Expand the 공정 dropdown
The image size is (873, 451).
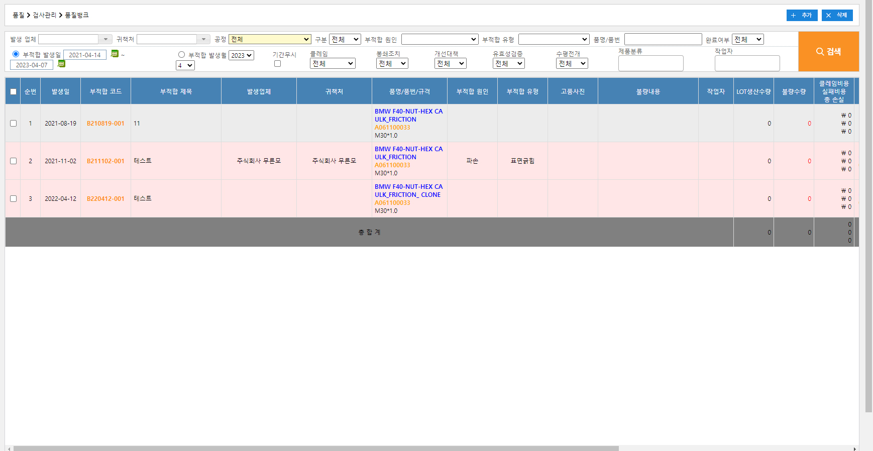point(270,39)
